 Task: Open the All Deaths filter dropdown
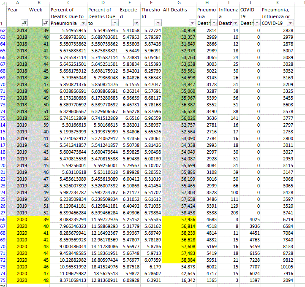tap(192, 23)
